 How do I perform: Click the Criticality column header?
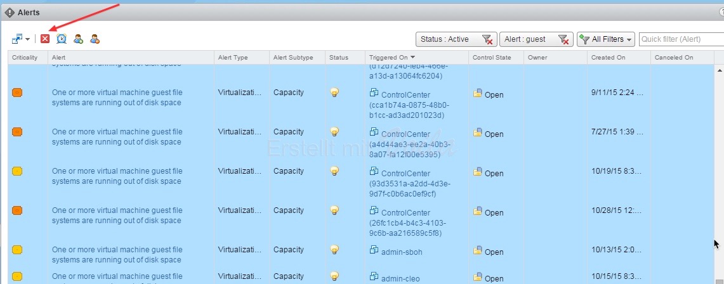(25, 58)
